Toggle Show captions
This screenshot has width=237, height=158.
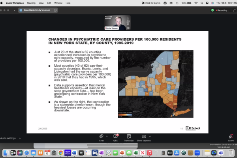(x=143, y=137)
